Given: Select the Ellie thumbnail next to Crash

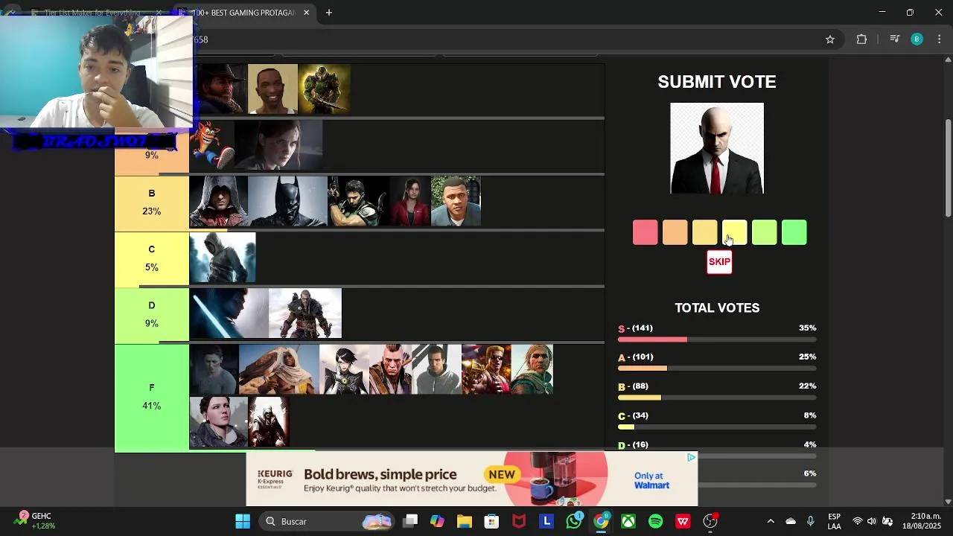Looking at the screenshot, I should coord(278,145).
